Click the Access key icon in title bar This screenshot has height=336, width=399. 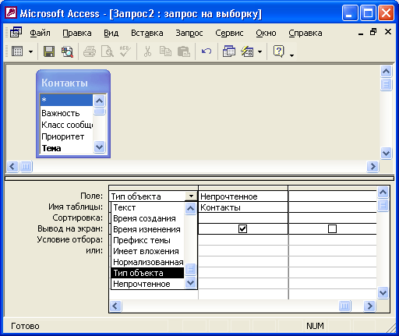(x=11, y=12)
